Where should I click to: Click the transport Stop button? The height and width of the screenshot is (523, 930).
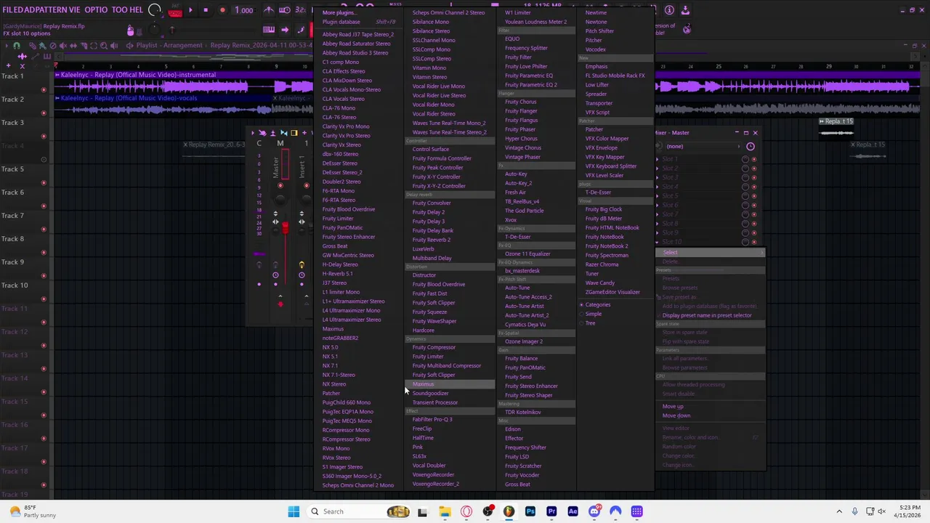[206, 10]
